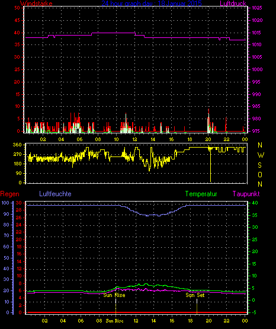Image resolution: width=276 pixels, height=329 pixels.
Task: Select -5 on the green temperature axis
Action: pyautogui.click(x=253, y=312)
